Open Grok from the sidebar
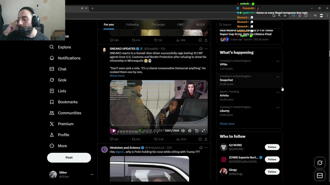Viewport: 330px width, 185px height. pyautogui.click(x=58, y=80)
